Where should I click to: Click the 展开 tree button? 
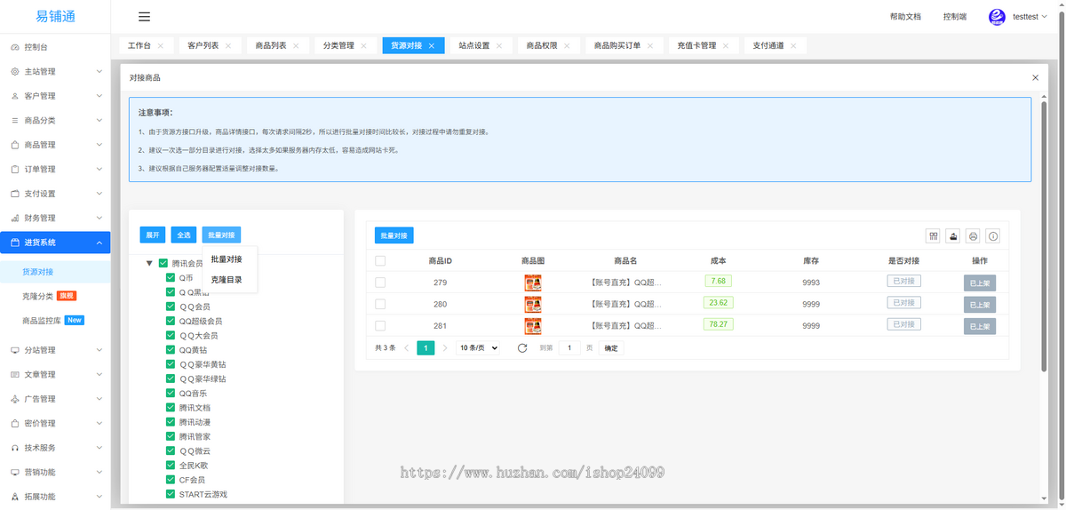click(x=152, y=235)
